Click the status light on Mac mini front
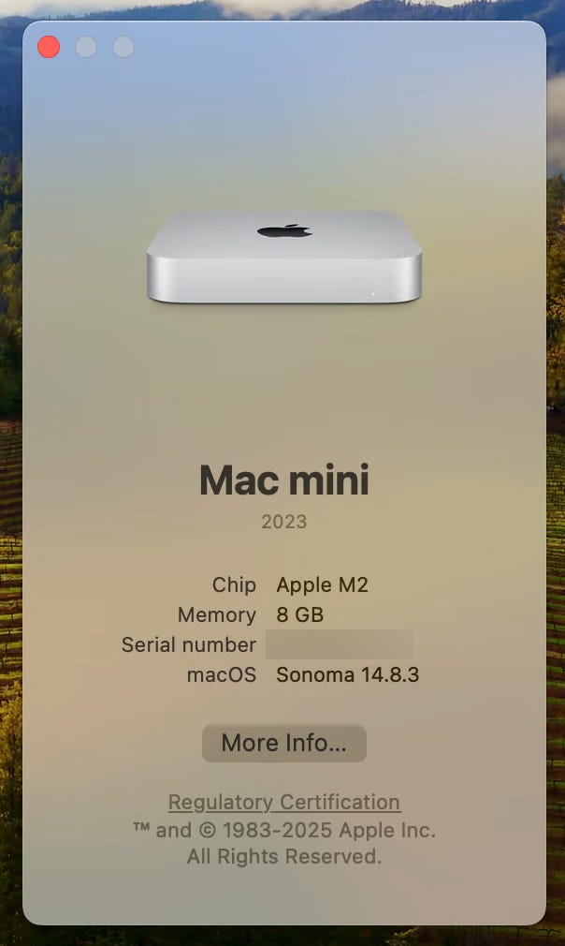This screenshot has height=946, width=565. click(373, 294)
